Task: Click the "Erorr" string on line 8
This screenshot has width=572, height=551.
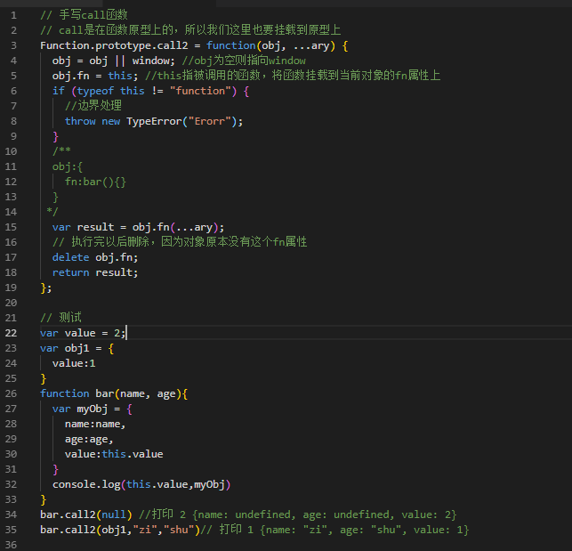Action: coord(209,121)
